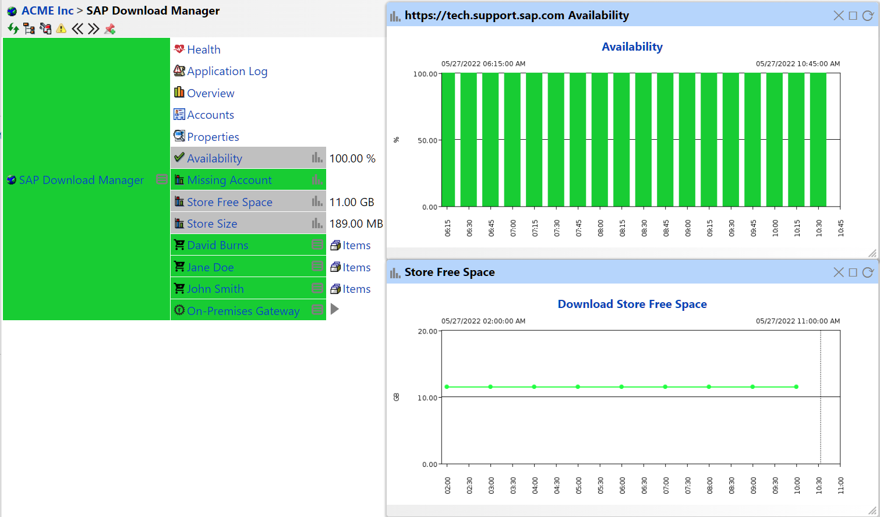Click the Accounts icon
Image resolution: width=880 pixels, height=517 pixels.
(179, 114)
